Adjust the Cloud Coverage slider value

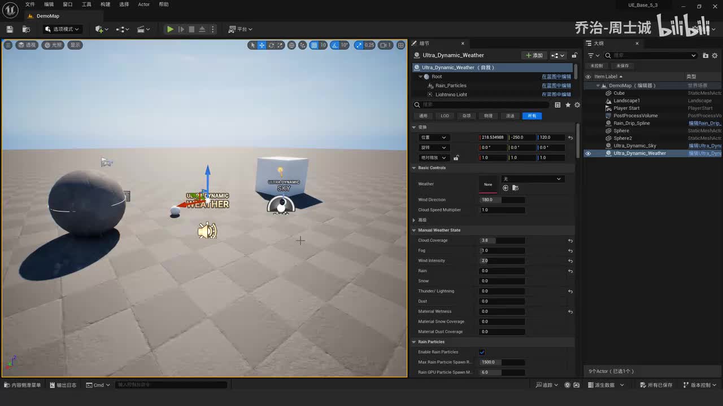coord(502,241)
